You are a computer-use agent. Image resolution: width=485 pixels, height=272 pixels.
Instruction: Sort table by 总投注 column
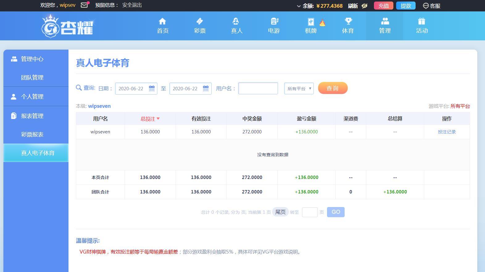point(150,119)
